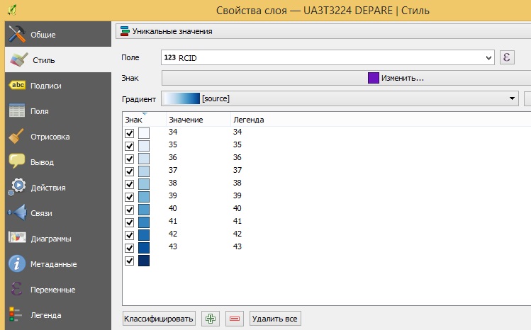Click the Значение column header

click(x=186, y=120)
